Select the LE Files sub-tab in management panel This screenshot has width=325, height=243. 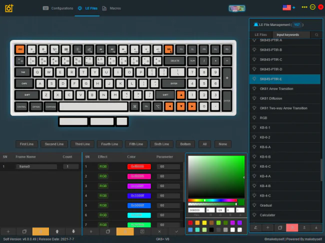pyautogui.click(x=260, y=35)
